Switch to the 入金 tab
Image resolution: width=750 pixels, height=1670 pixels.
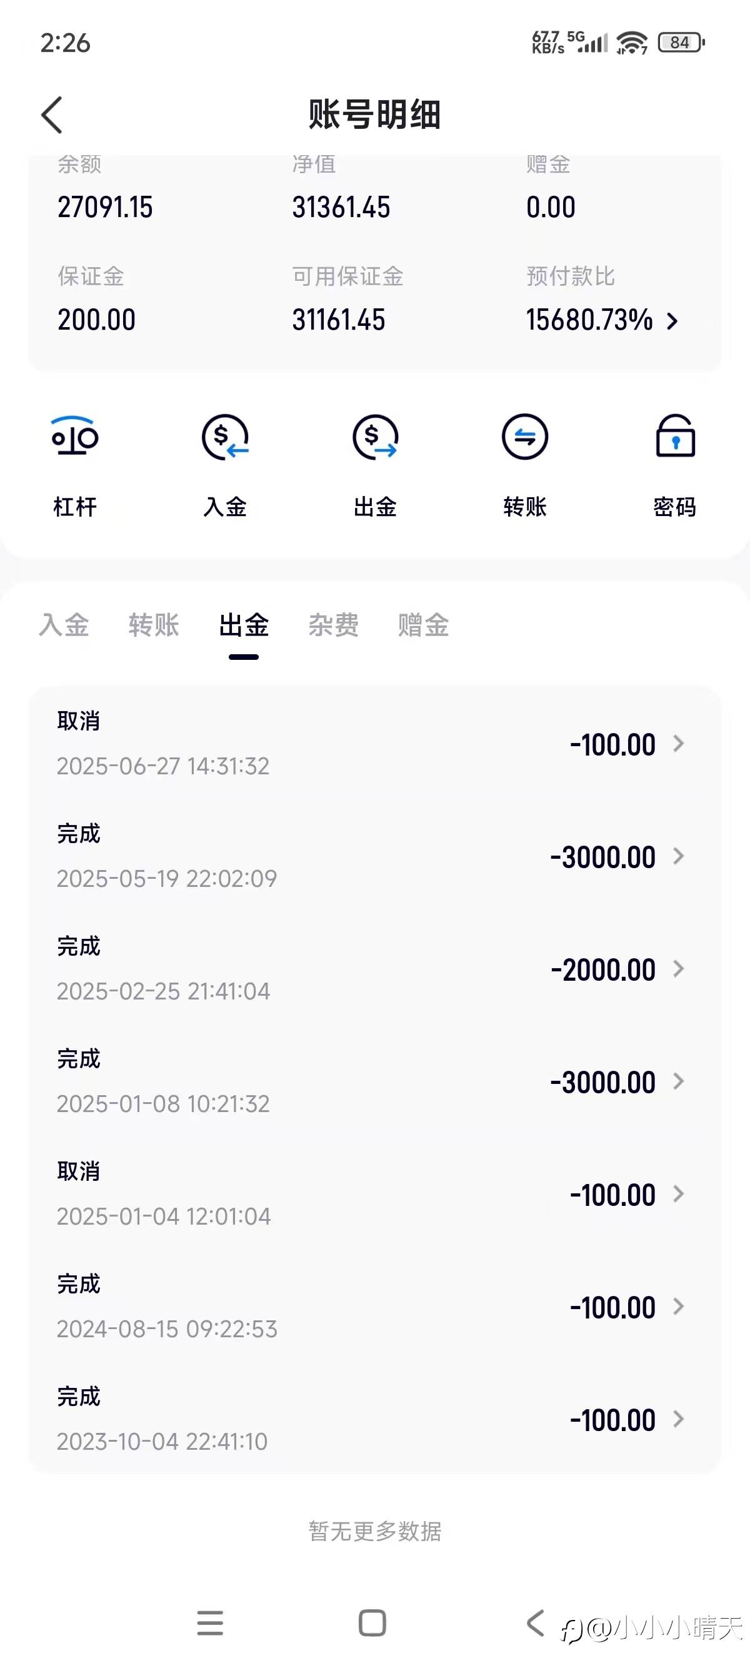[64, 625]
